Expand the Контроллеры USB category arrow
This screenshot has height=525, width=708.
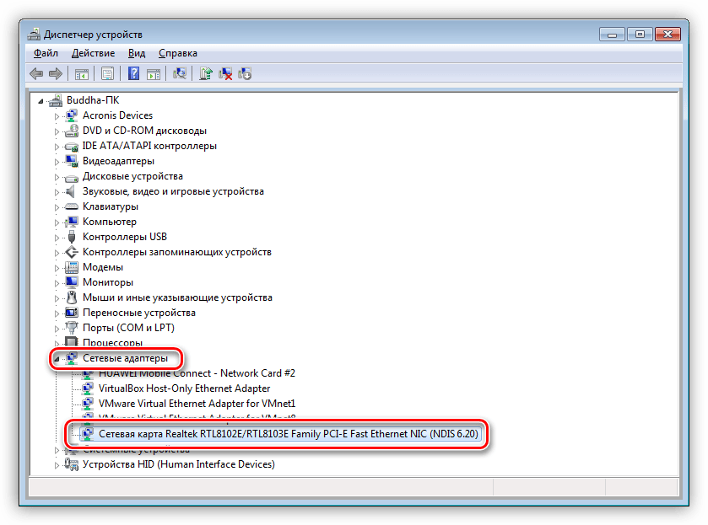[x=57, y=237]
